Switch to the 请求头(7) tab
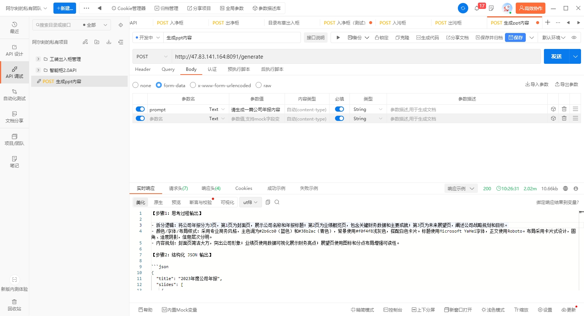584x316 pixels. pyautogui.click(x=178, y=188)
